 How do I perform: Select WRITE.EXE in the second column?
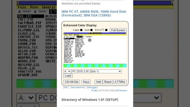(x=79, y=57)
